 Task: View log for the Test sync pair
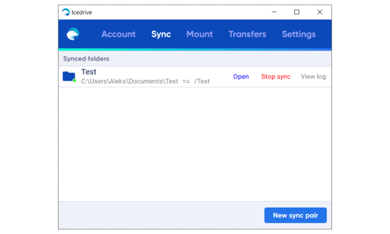point(313,77)
